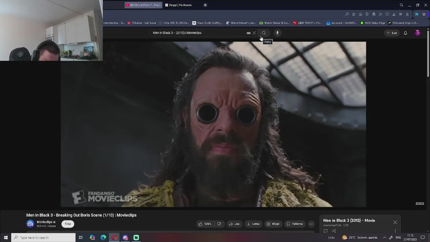Start voice search with the microphone icon

tap(277, 33)
